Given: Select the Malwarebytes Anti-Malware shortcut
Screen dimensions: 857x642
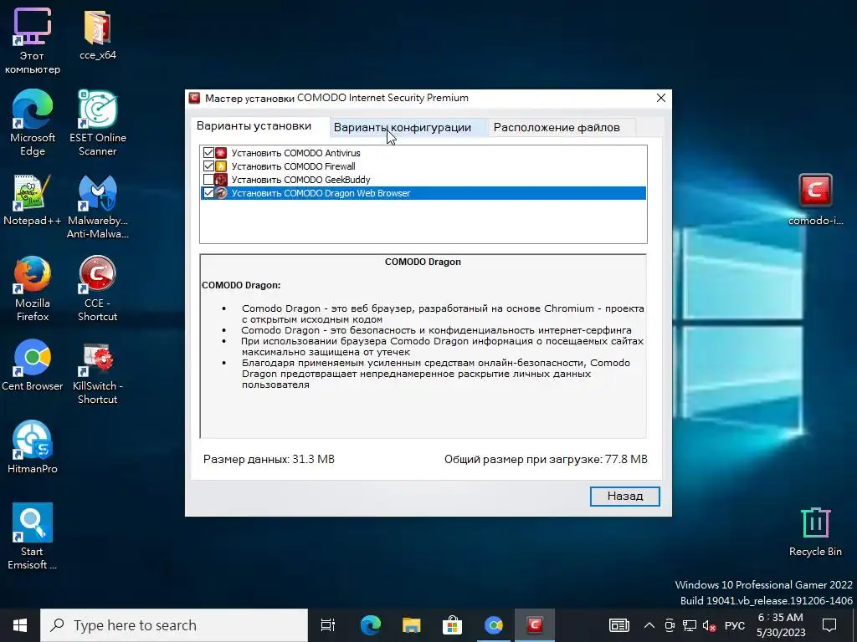Looking at the screenshot, I should point(98,206).
